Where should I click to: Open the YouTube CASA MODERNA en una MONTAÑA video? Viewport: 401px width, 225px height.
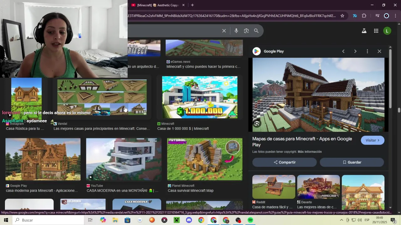click(124, 159)
